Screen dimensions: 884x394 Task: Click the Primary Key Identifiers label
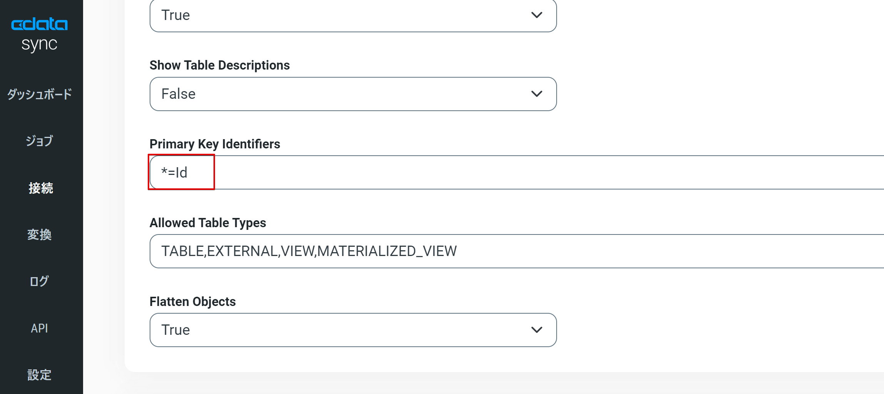215,144
